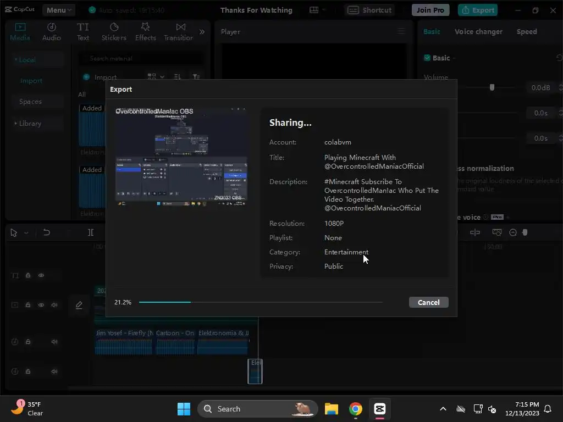Toggle lock on the bottom audio track
Screen dimensions: 563x422
click(x=27, y=371)
